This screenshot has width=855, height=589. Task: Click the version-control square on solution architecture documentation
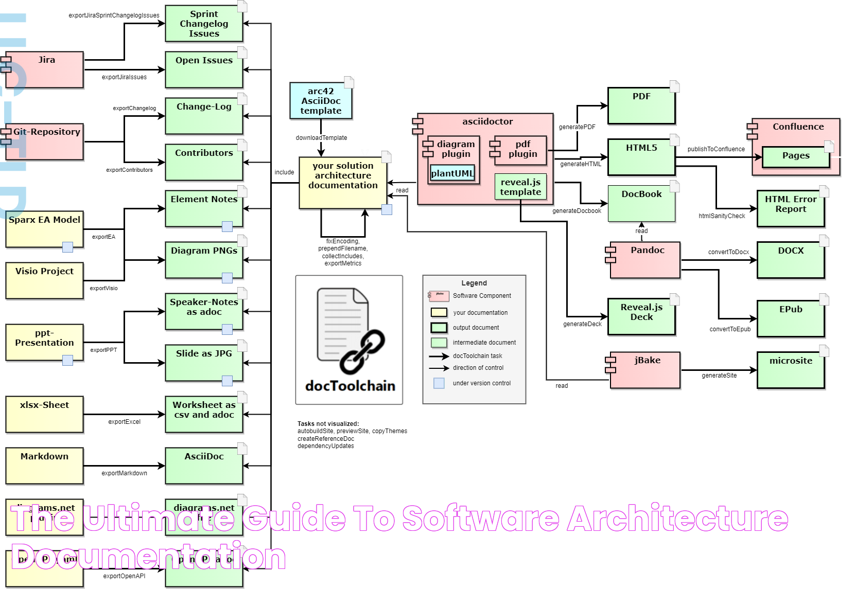pos(387,209)
